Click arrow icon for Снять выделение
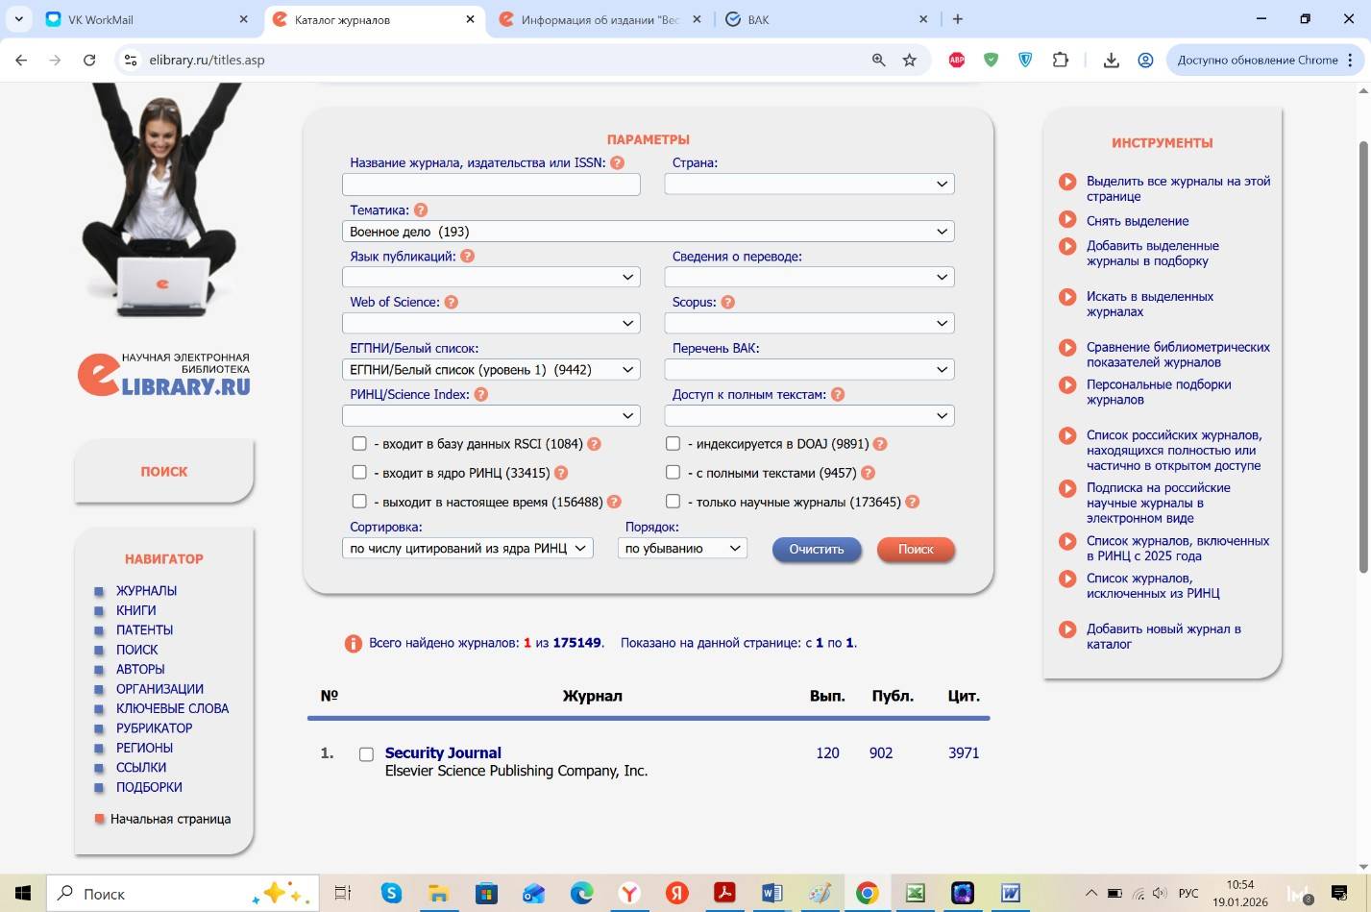This screenshot has height=912, width=1371. [x=1067, y=220]
